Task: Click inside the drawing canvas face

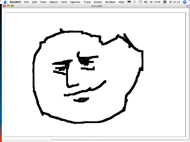Action: coord(87,76)
